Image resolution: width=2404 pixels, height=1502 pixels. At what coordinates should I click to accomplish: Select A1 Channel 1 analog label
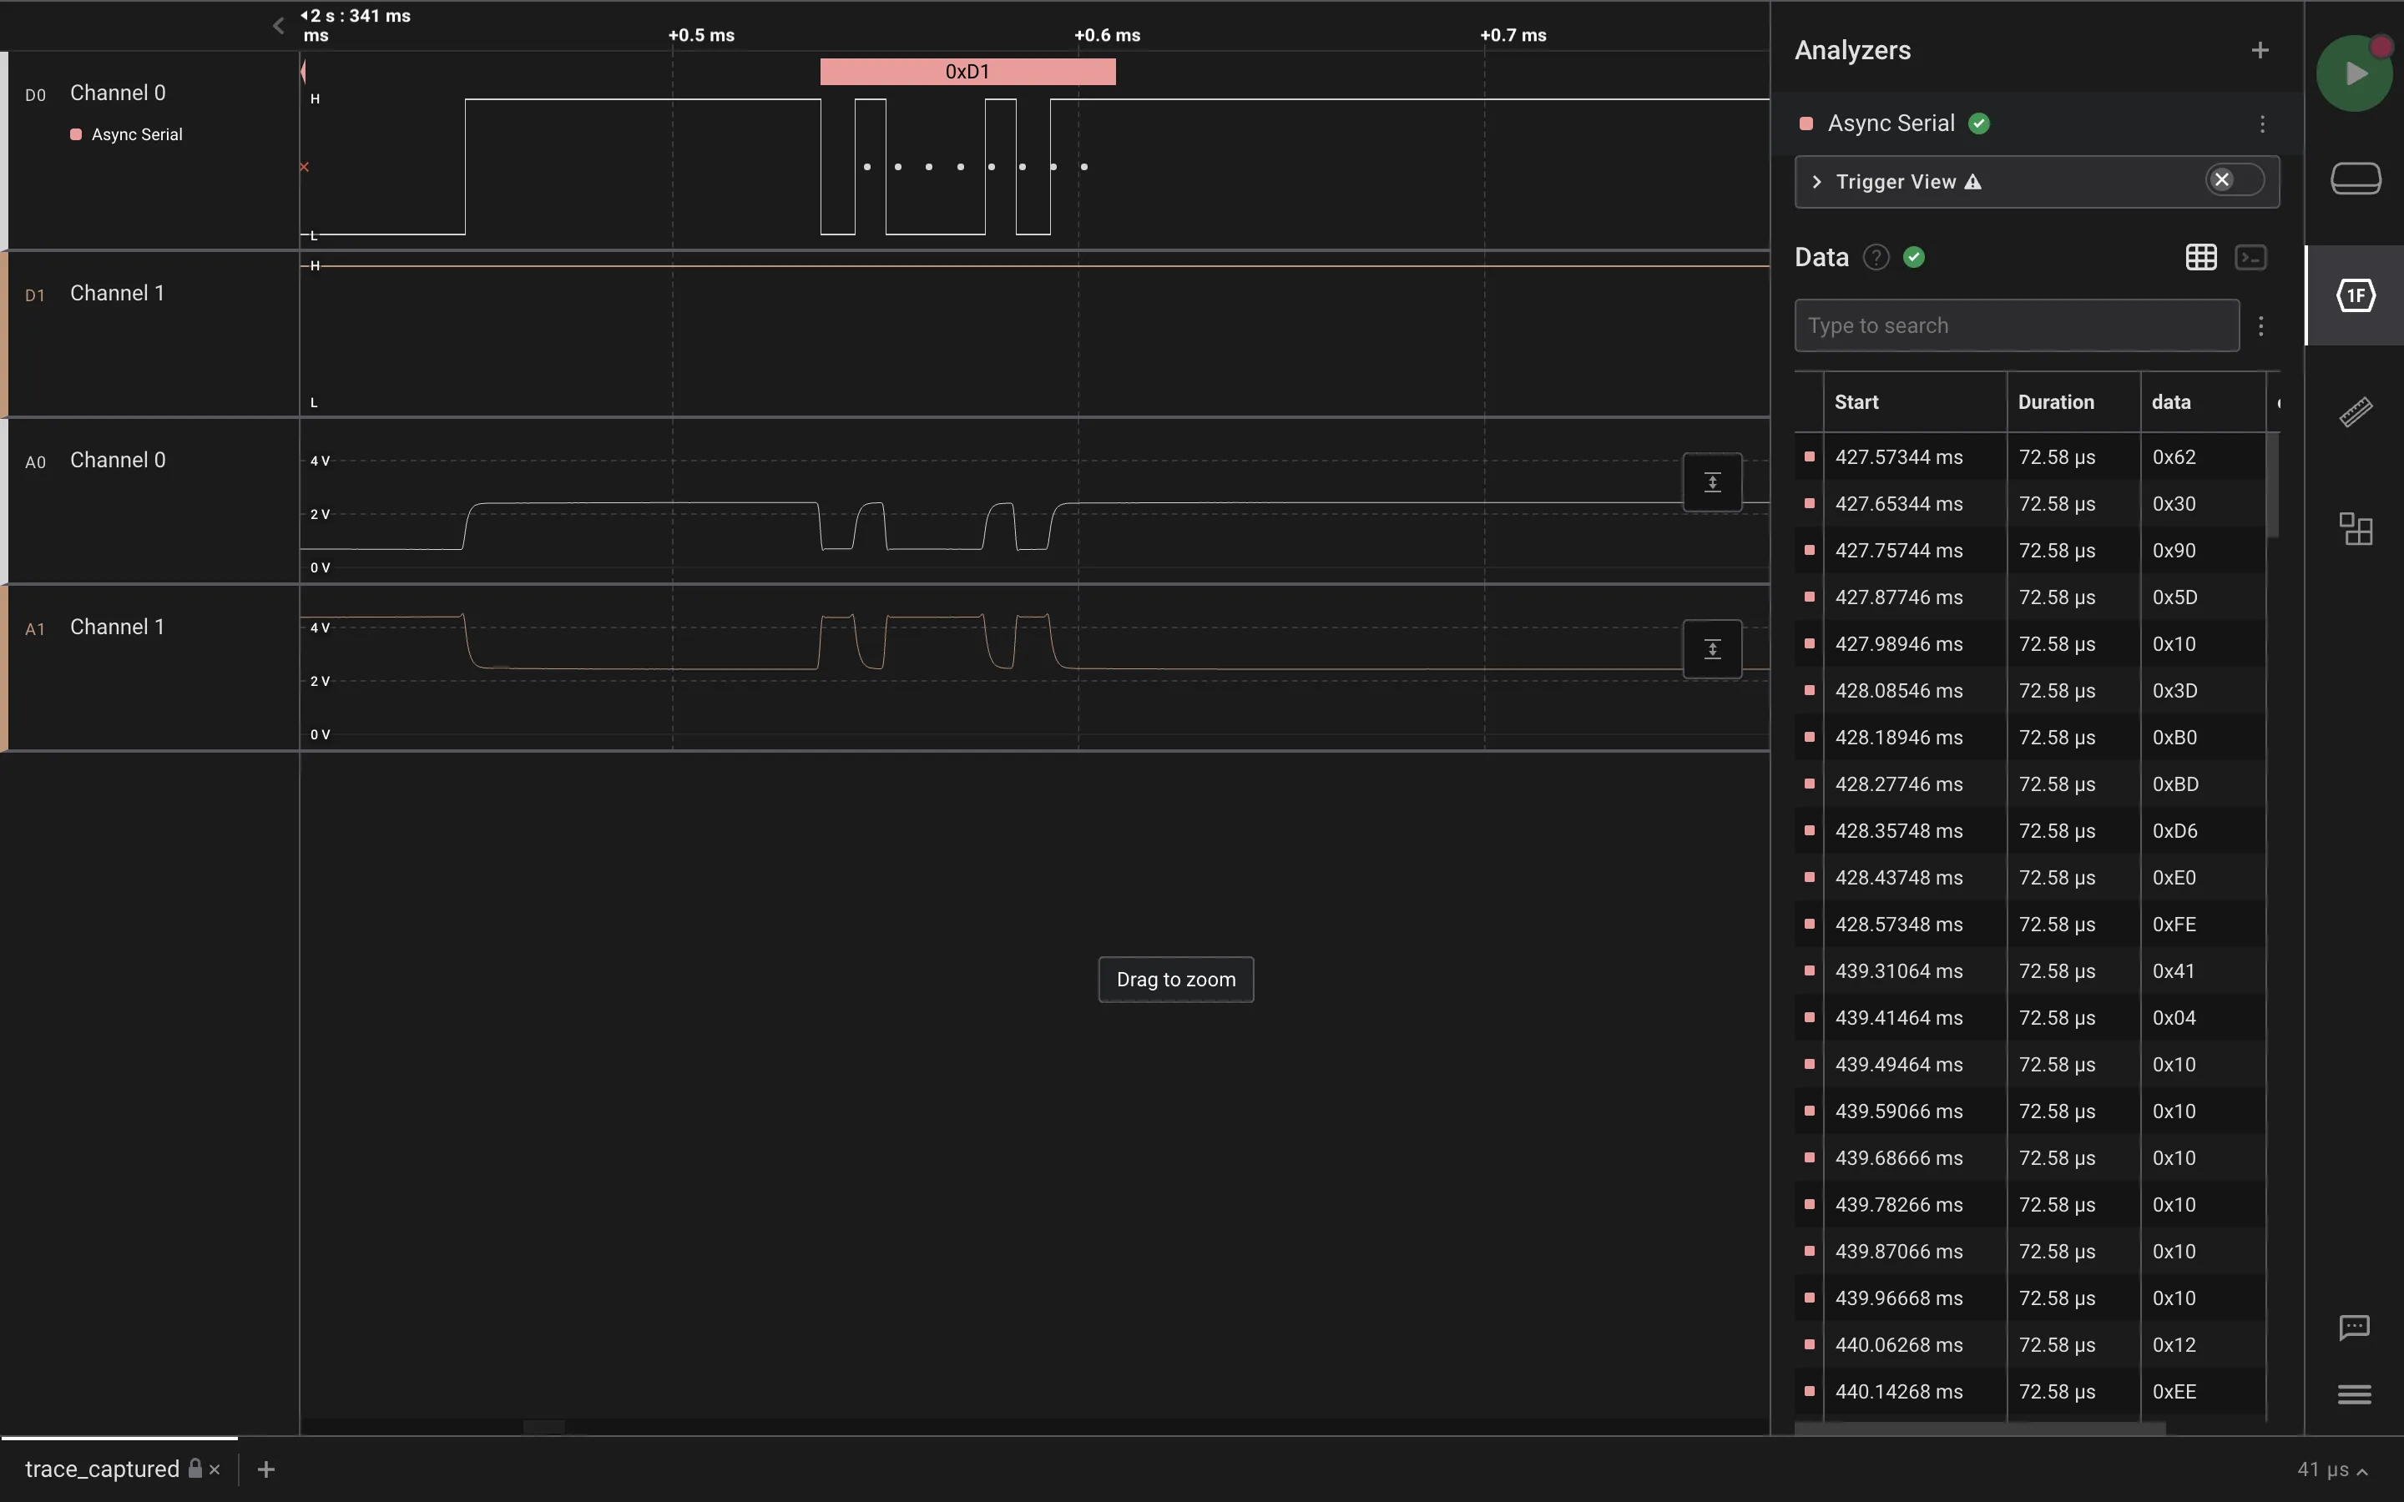point(116,628)
